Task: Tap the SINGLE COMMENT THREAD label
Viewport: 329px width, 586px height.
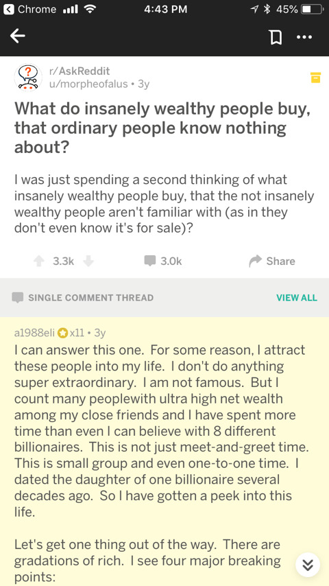Action: 90,298
